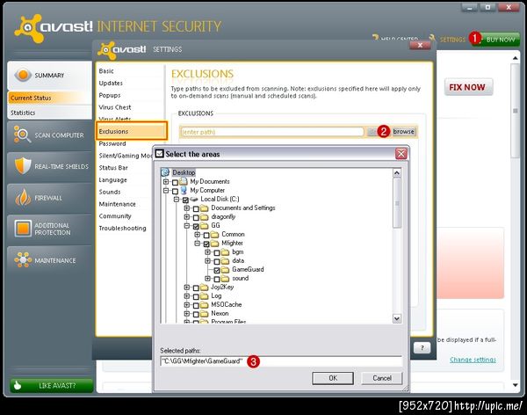Click the Local Disk (C:) drive icon
Viewport: 527px width, 415px height.
coord(194,200)
